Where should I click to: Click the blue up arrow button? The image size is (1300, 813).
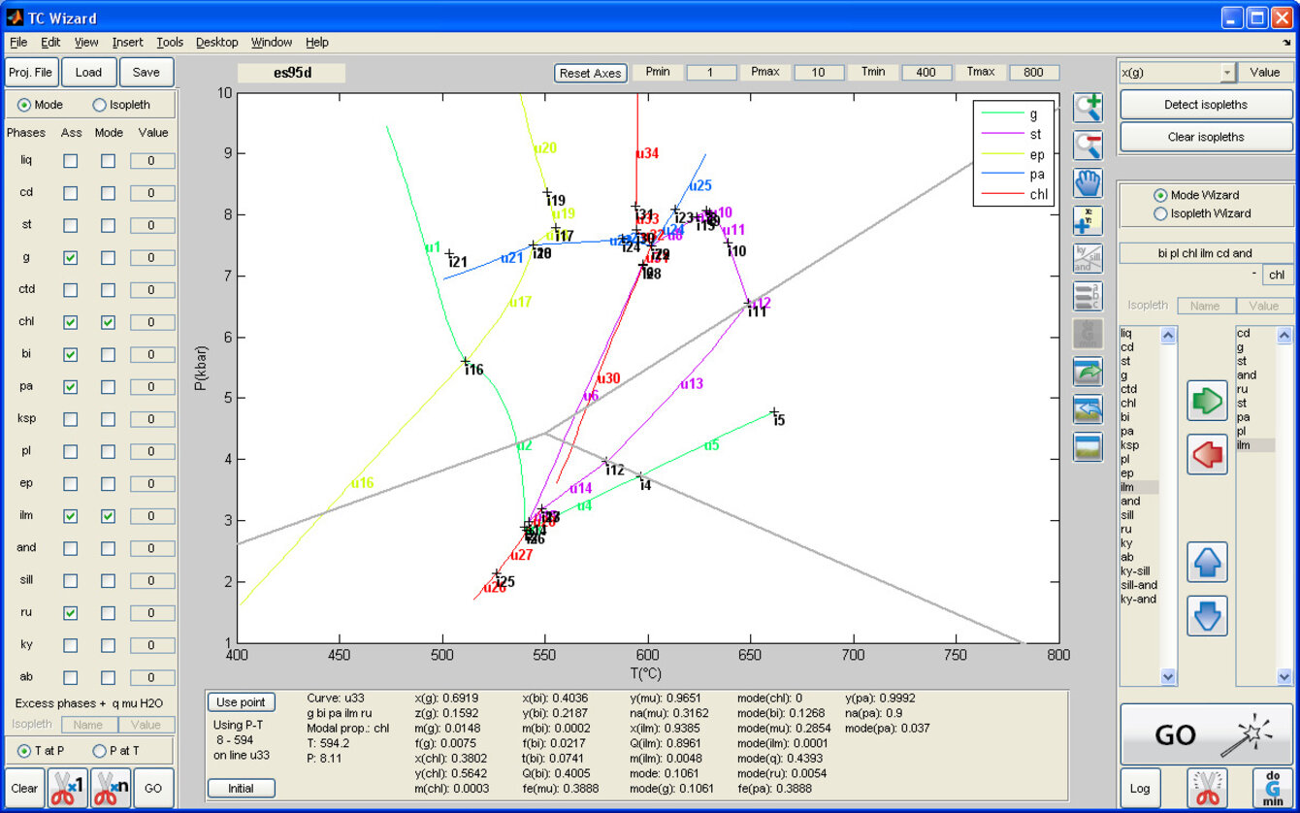(x=1207, y=562)
